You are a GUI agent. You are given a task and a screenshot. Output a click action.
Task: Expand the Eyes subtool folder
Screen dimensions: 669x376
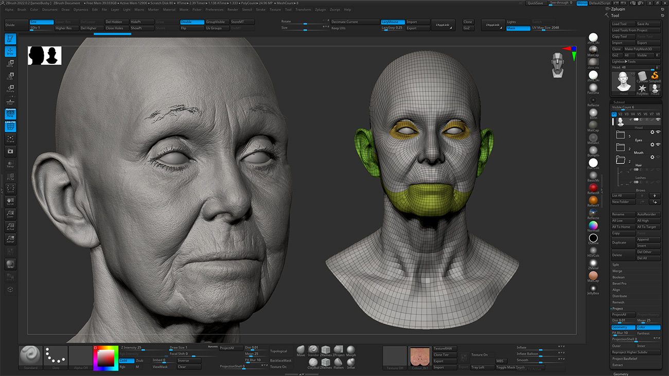pos(620,135)
